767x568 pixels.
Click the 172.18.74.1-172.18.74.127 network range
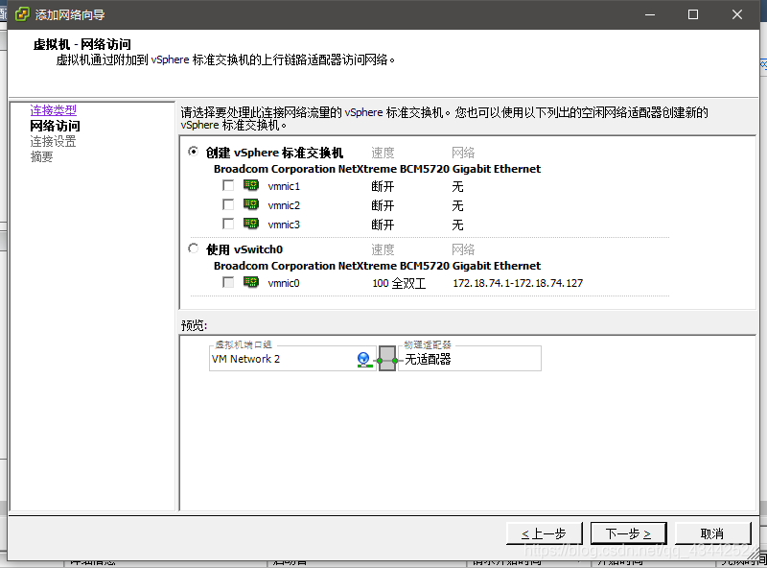coord(518,283)
